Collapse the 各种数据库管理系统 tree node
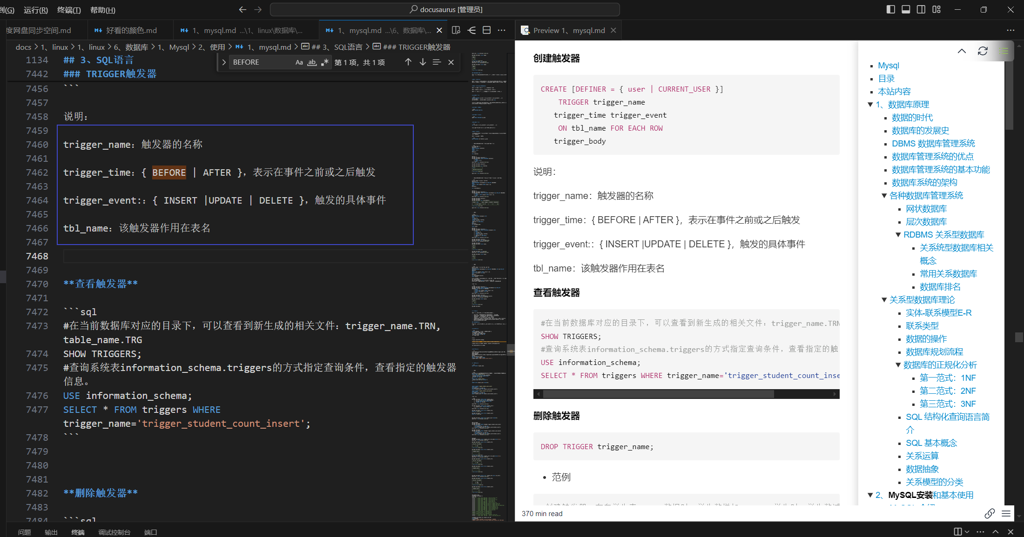 [x=884, y=196]
